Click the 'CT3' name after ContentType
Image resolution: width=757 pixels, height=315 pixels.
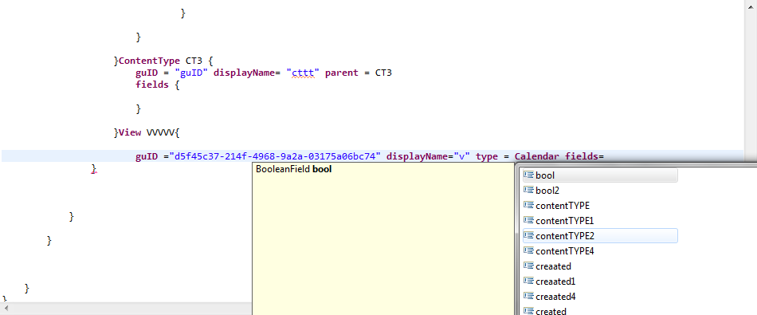(x=194, y=61)
